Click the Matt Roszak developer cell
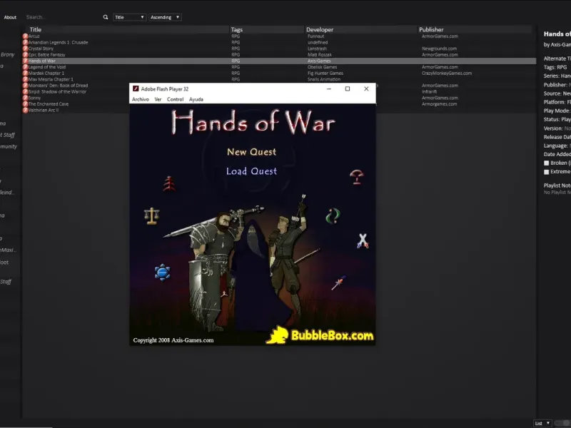Screen dimensions: 571x428 click(319, 55)
